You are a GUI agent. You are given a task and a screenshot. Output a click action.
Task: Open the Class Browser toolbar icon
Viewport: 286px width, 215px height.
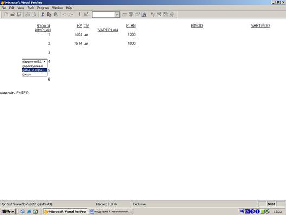tap(153, 15)
